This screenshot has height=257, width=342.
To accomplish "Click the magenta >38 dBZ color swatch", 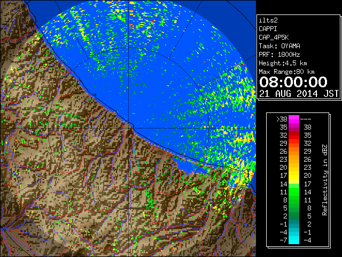I will click(294, 119).
